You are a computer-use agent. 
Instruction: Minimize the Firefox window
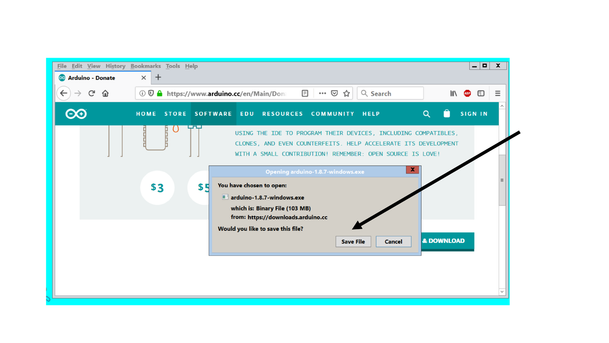[x=474, y=66]
